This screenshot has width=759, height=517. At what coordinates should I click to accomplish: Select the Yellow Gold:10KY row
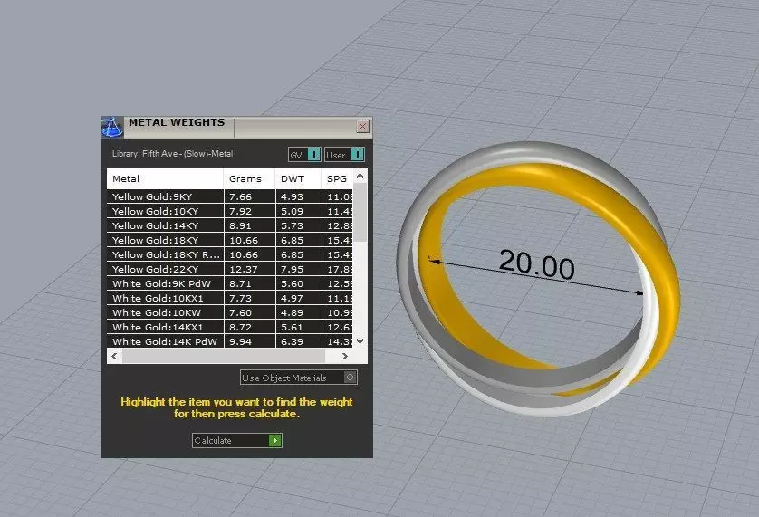[230, 211]
